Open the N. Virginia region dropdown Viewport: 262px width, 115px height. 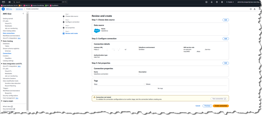(230, 2)
